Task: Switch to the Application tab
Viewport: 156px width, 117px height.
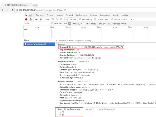Action: tap(105, 15)
